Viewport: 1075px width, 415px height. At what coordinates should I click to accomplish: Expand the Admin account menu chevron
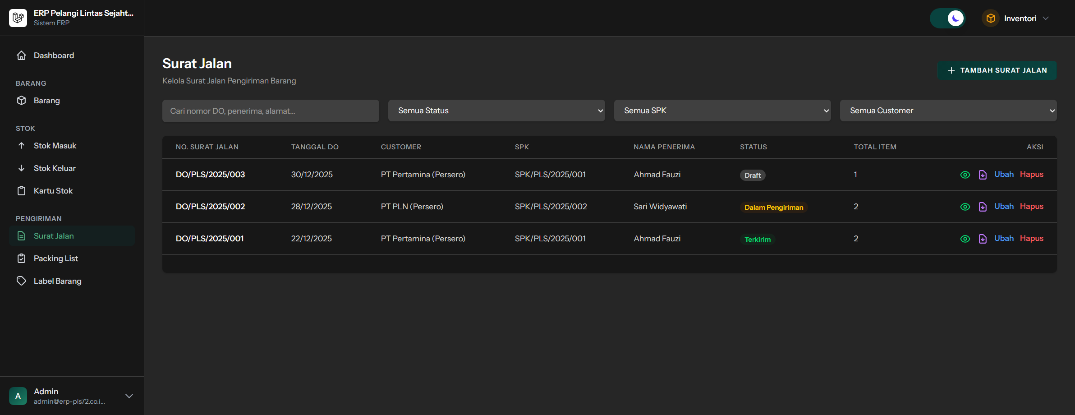click(x=129, y=396)
